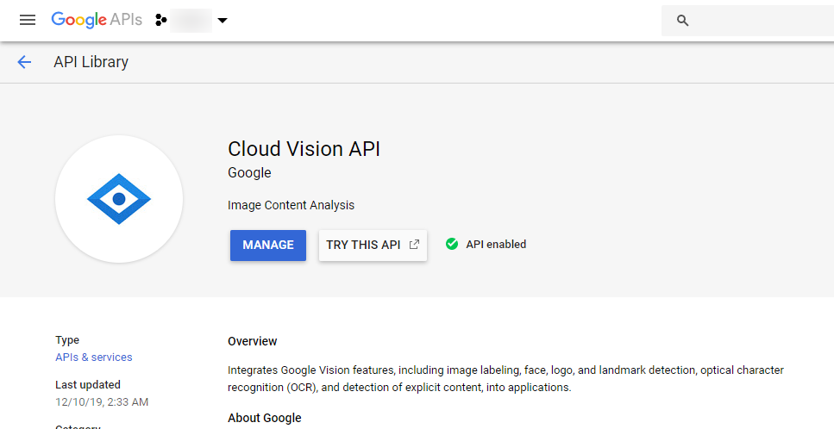Select the Overview section heading
The width and height of the screenshot is (834, 429).
coord(253,341)
